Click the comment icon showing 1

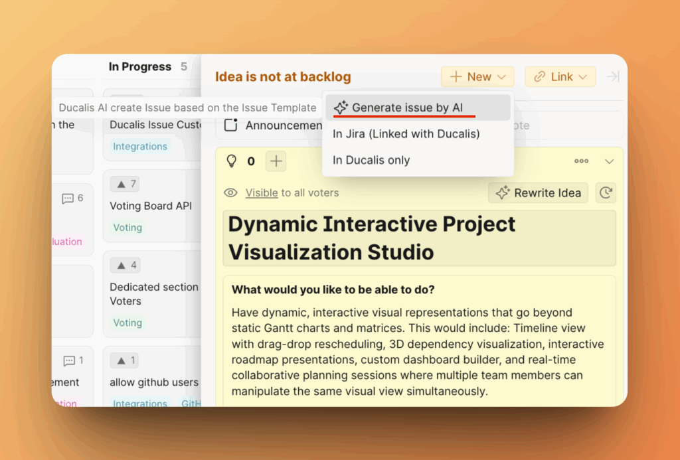pyautogui.click(x=69, y=360)
